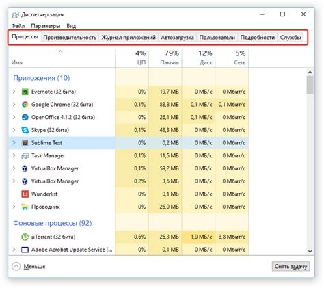This screenshot has height=288, width=324.
Task: Click the Проводник folder icon
Action: point(25,207)
